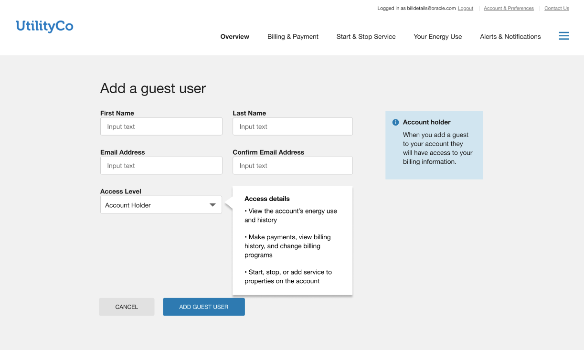Focus the First Name input field
The height and width of the screenshot is (350, 584).
[161, 127]
